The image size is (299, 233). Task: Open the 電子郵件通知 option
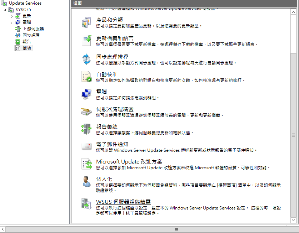click(x=112, y=144)
